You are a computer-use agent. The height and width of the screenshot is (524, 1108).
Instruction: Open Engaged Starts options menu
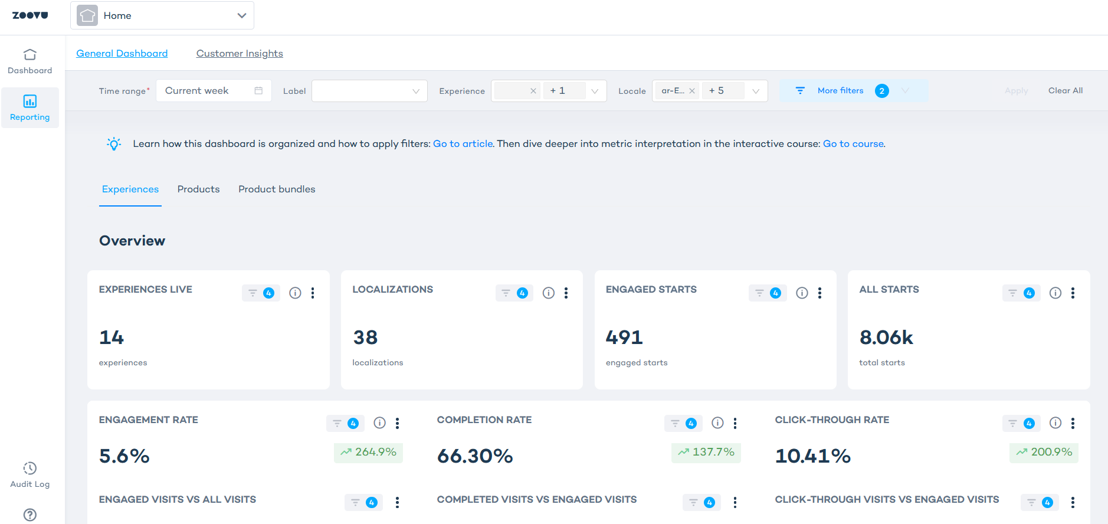[x=819, y=293]
